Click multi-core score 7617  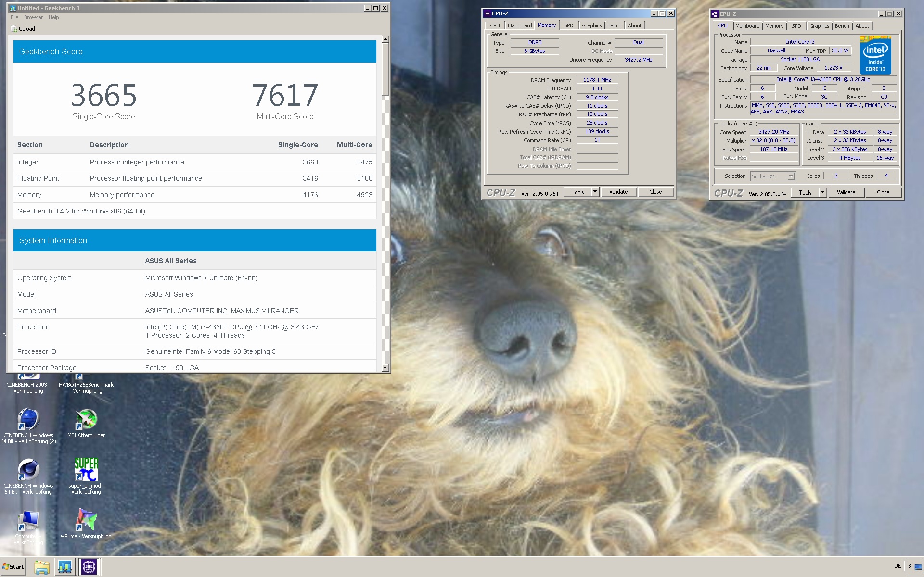(x=285, y=95)
